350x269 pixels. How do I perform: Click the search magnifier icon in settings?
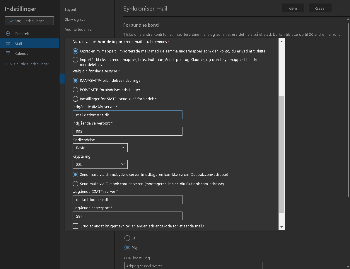click(11, 21)
